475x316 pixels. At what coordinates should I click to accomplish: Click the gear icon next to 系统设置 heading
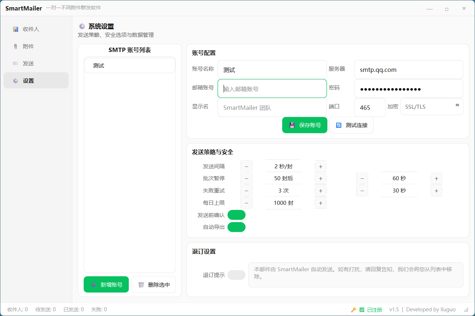(82, 26)
